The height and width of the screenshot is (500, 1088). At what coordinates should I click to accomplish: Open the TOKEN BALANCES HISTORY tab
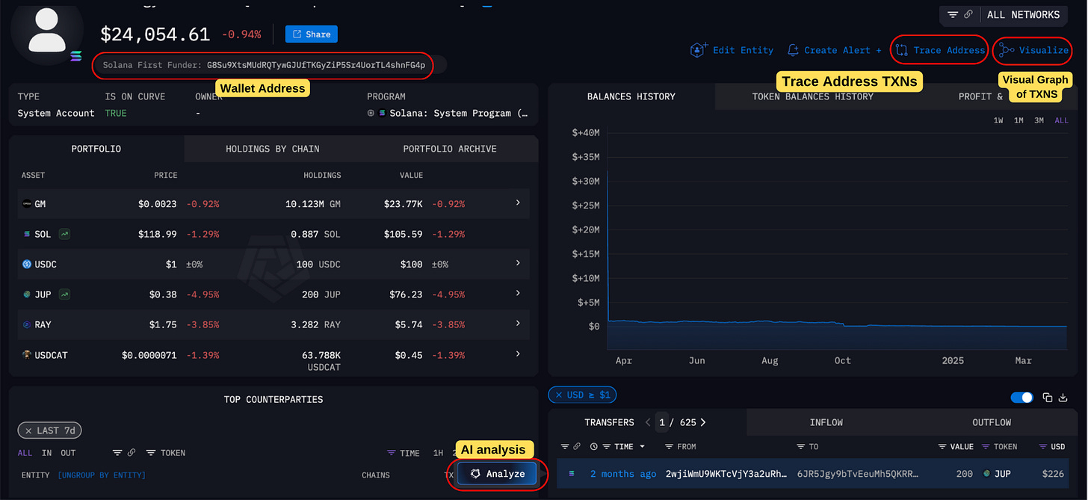click(x=812, y=96)
